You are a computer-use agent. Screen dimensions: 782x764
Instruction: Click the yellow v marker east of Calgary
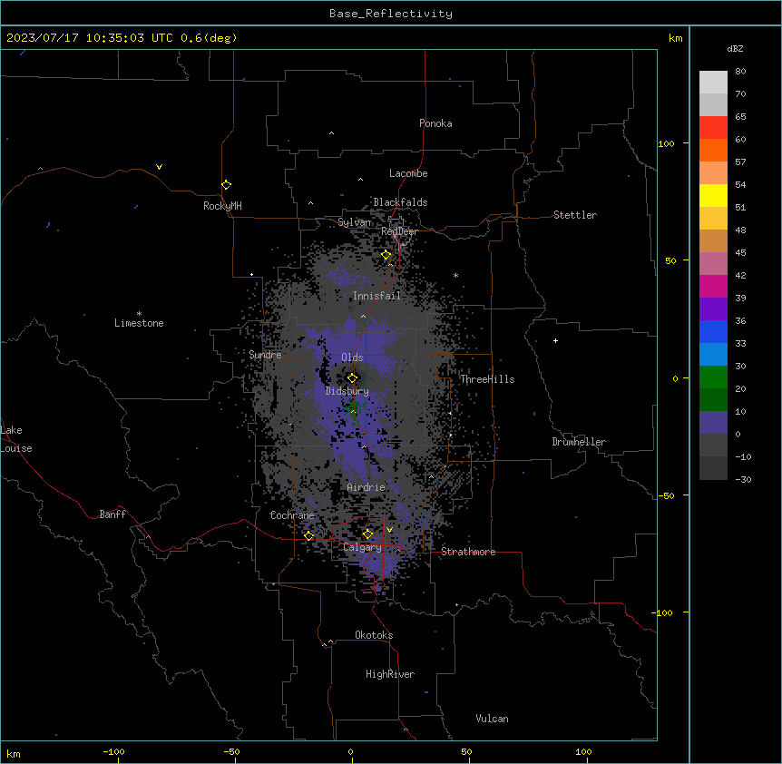tap(389, 530)
